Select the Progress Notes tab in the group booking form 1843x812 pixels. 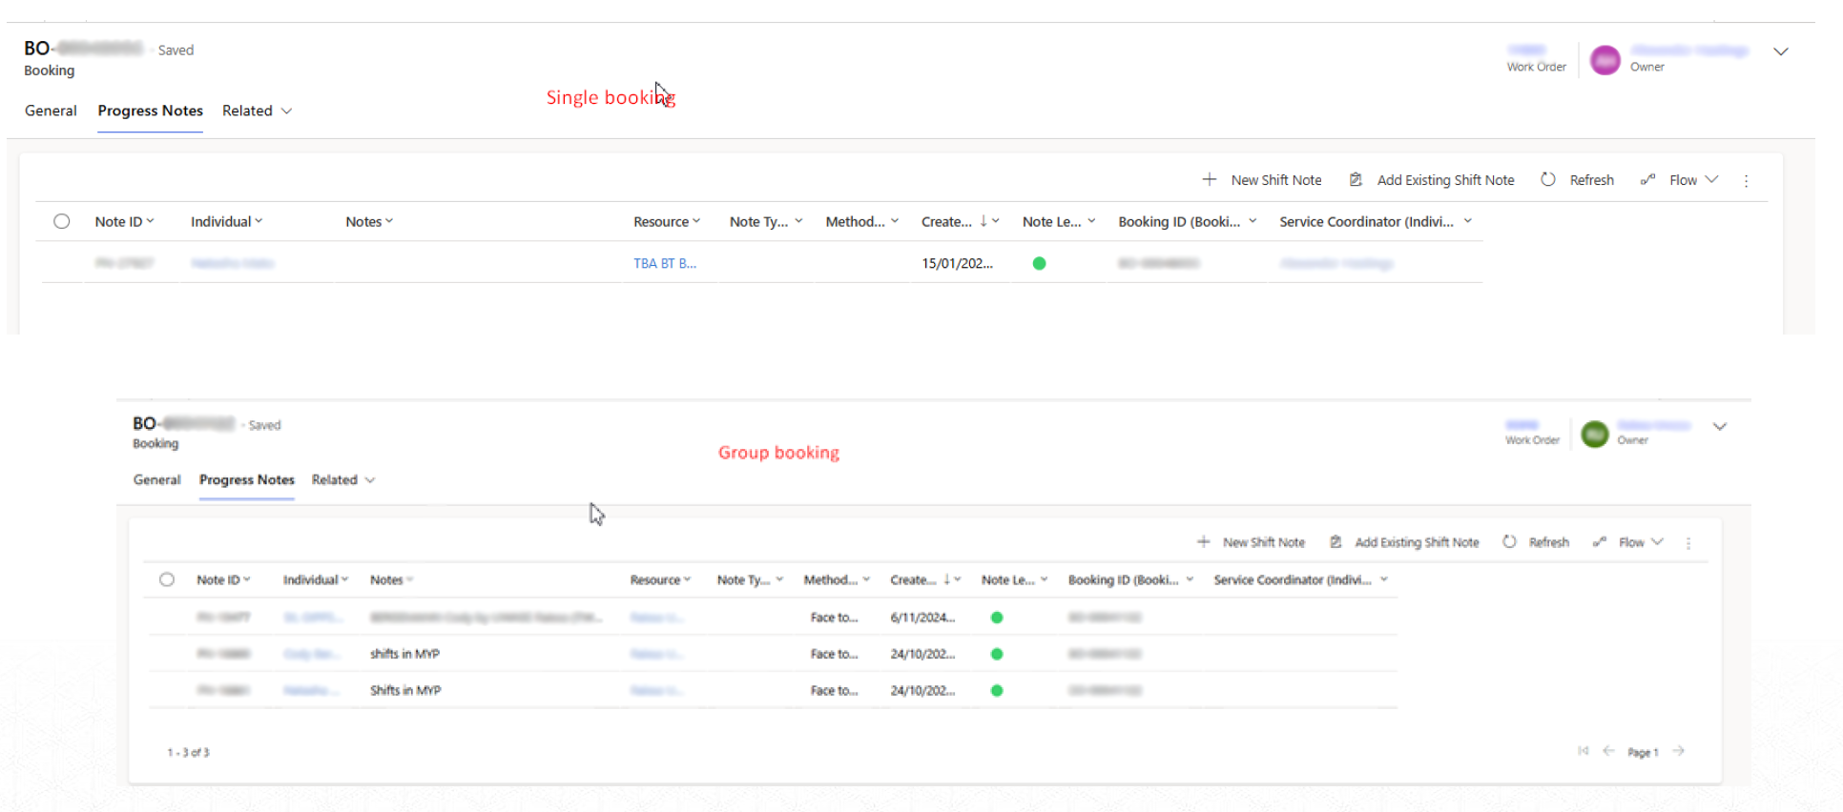click(x=246, y=479)
